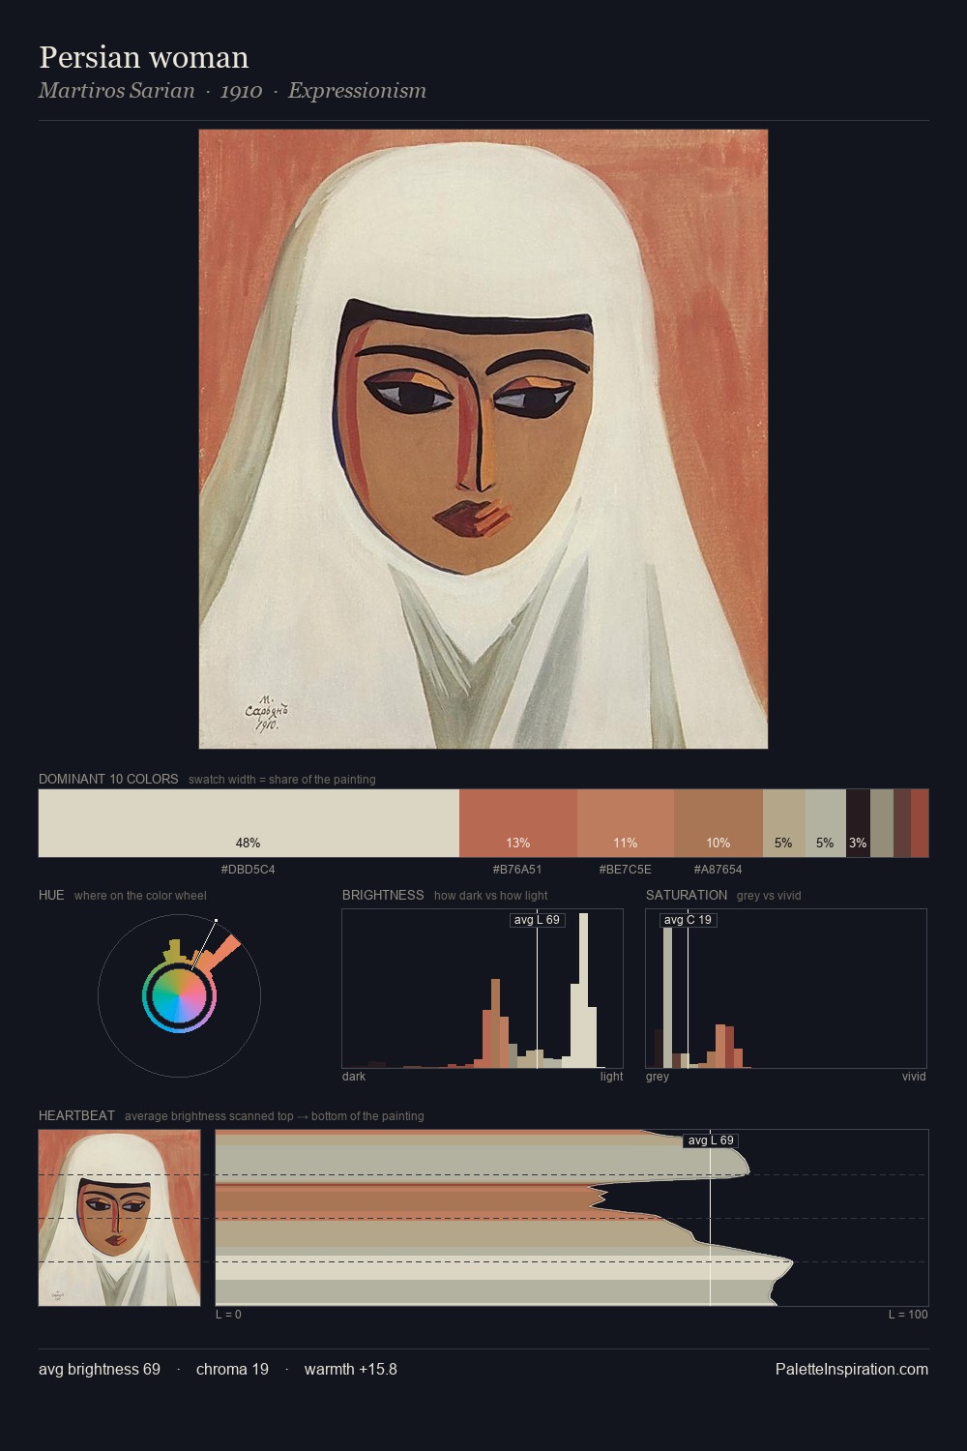Click the hex code #B76A51
The width and height of the screenshot is (967, 1451).
(517, 870)
